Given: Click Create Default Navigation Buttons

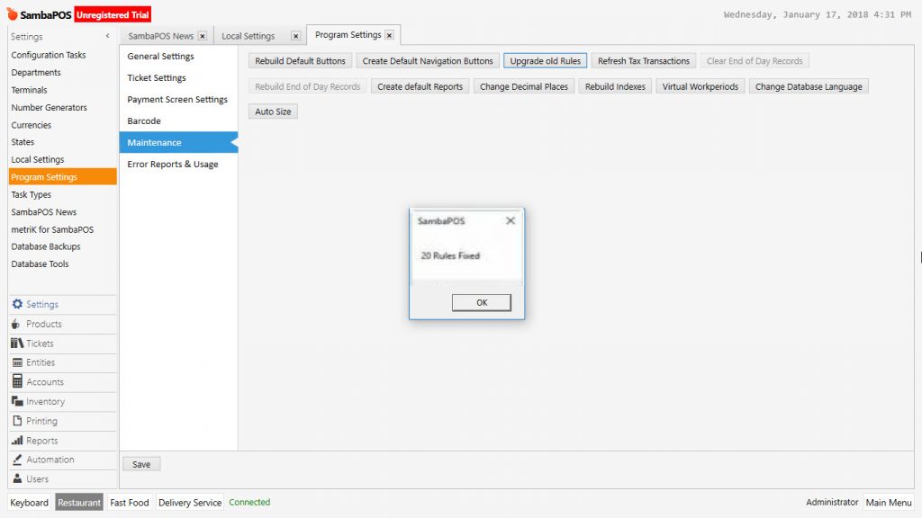Looking at the screenshot, I should tap(428, 60).
